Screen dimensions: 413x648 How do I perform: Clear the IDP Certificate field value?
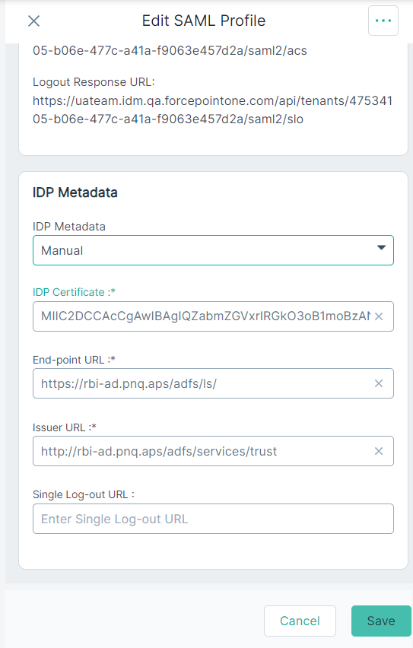click(379, 316)
